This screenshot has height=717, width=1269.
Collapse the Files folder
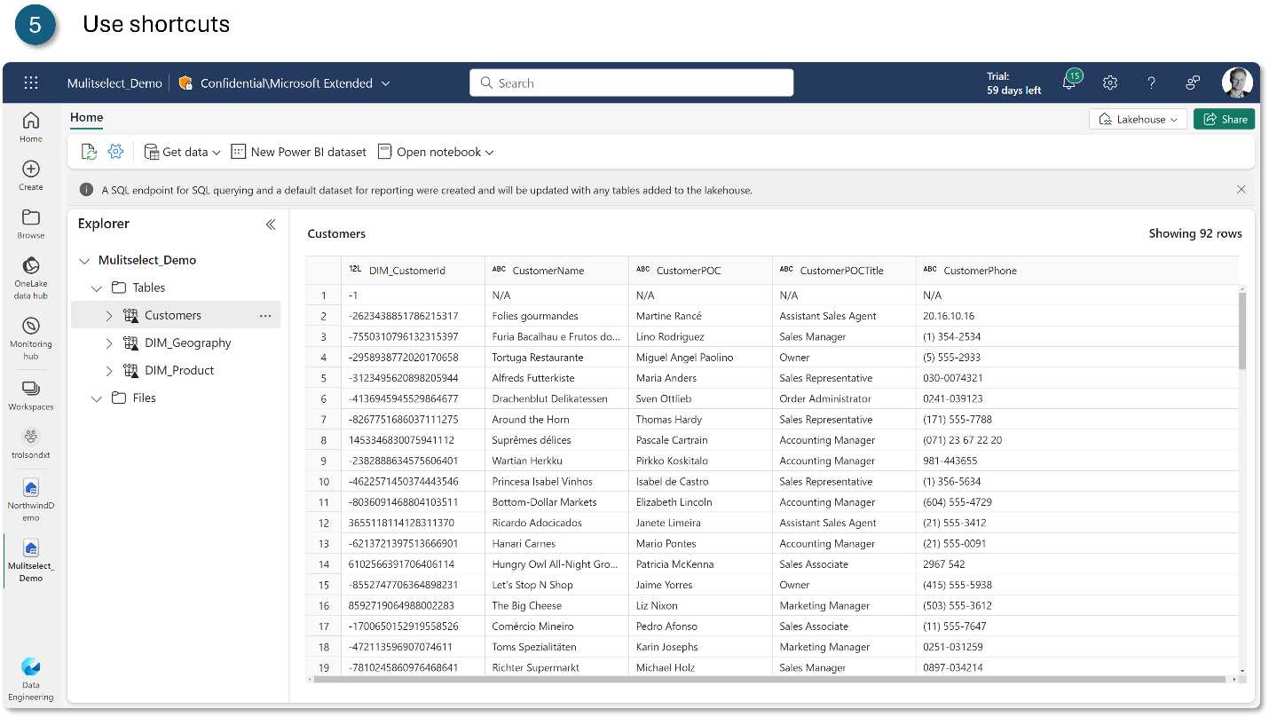pyautogui.click(x=97, y=398)
